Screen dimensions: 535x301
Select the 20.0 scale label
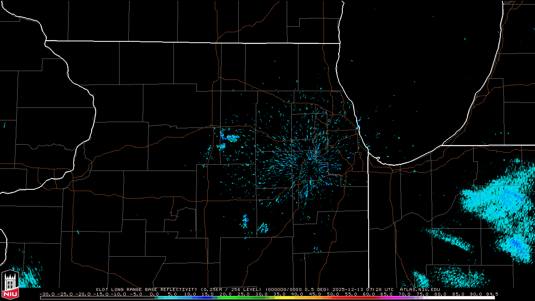226,294
